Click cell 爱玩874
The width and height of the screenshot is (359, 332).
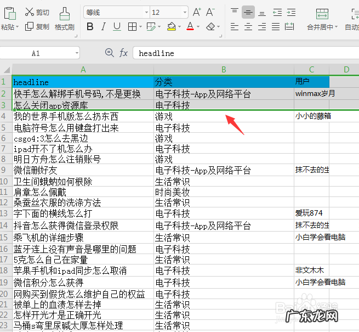(312, 213)
